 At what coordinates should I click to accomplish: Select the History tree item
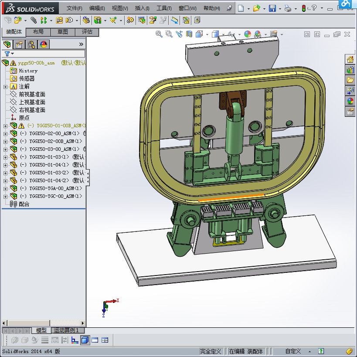[28, 71]
